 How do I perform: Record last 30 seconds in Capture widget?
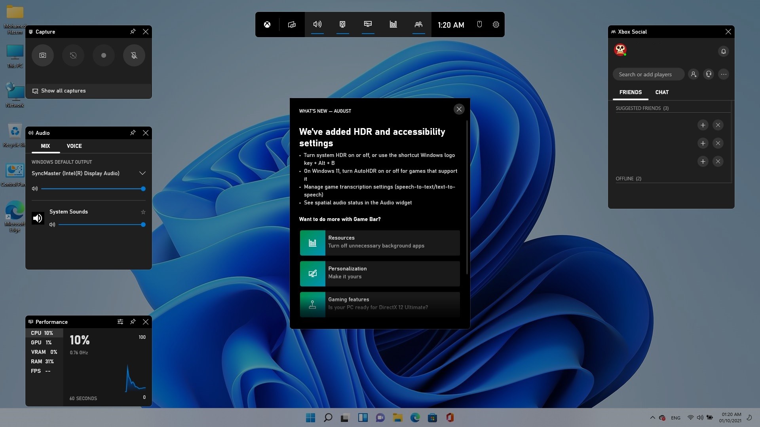click(73, 55)
